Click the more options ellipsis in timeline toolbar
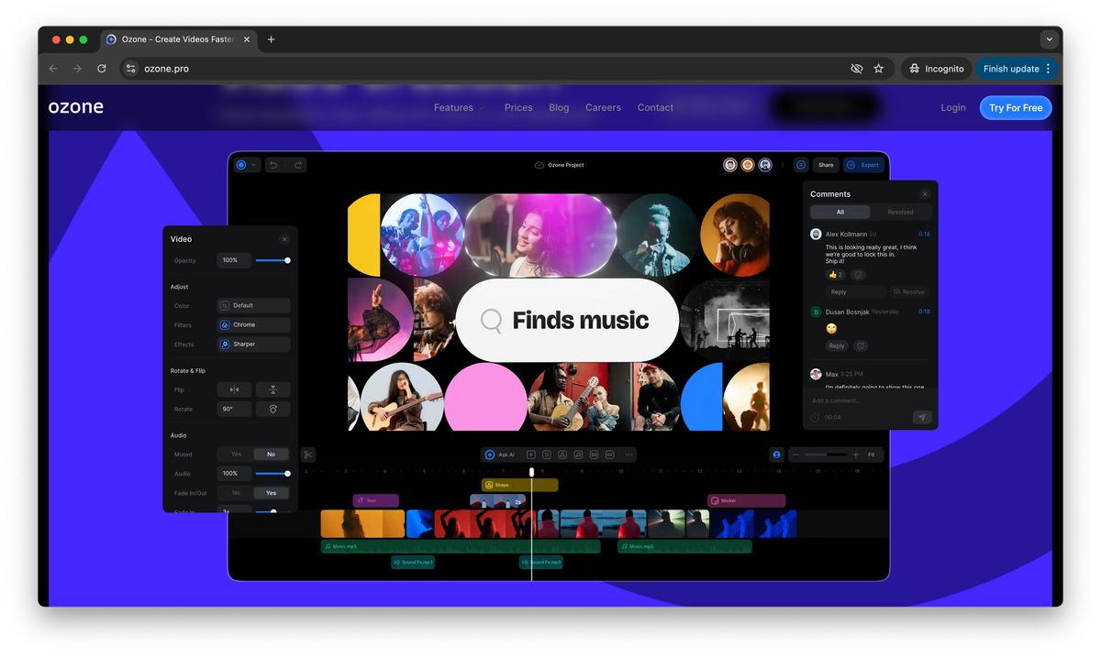The image size is (1101, 657). tap(628, 454)
